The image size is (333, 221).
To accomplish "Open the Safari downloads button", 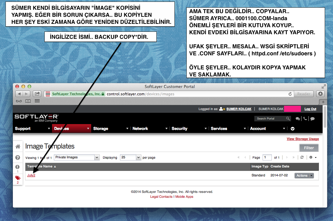I will (320, 94).
